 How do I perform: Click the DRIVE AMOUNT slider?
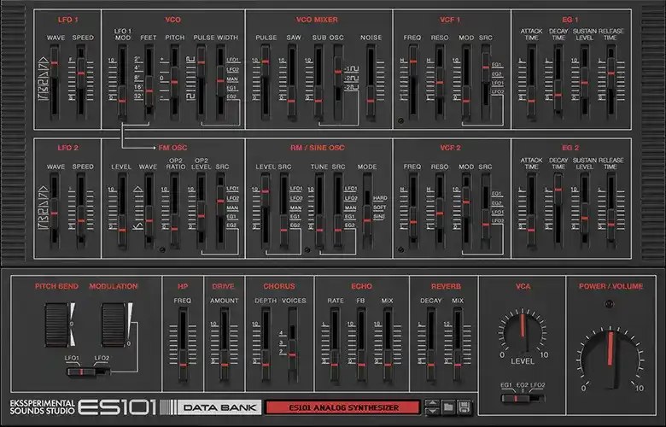[x=225, y=345]
